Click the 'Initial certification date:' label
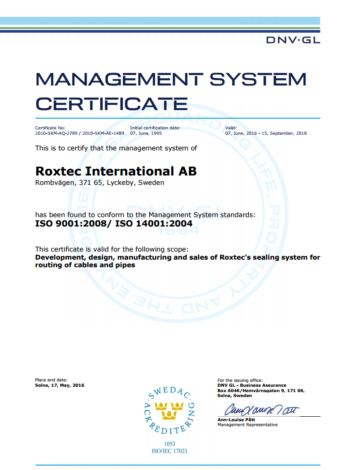The image size is (355, 470). 155,128
